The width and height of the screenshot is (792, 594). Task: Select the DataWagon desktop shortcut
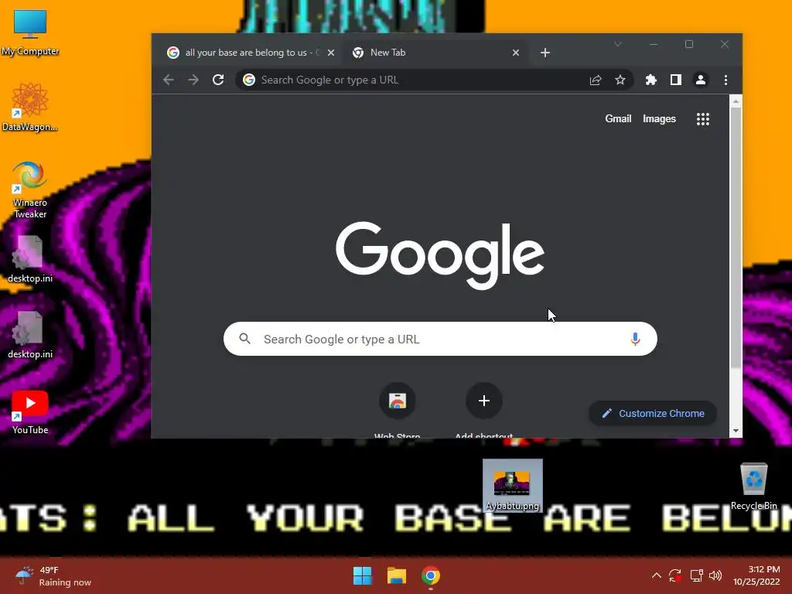coord(30,107)
